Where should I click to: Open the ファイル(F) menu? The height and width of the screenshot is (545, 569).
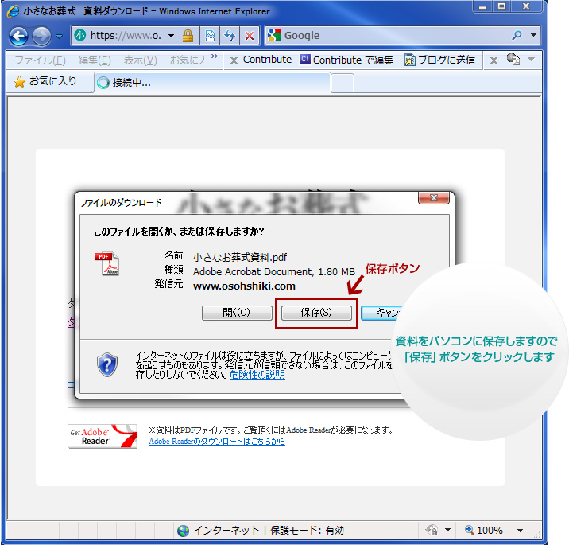pyautogui.click(x=40, y=60)
